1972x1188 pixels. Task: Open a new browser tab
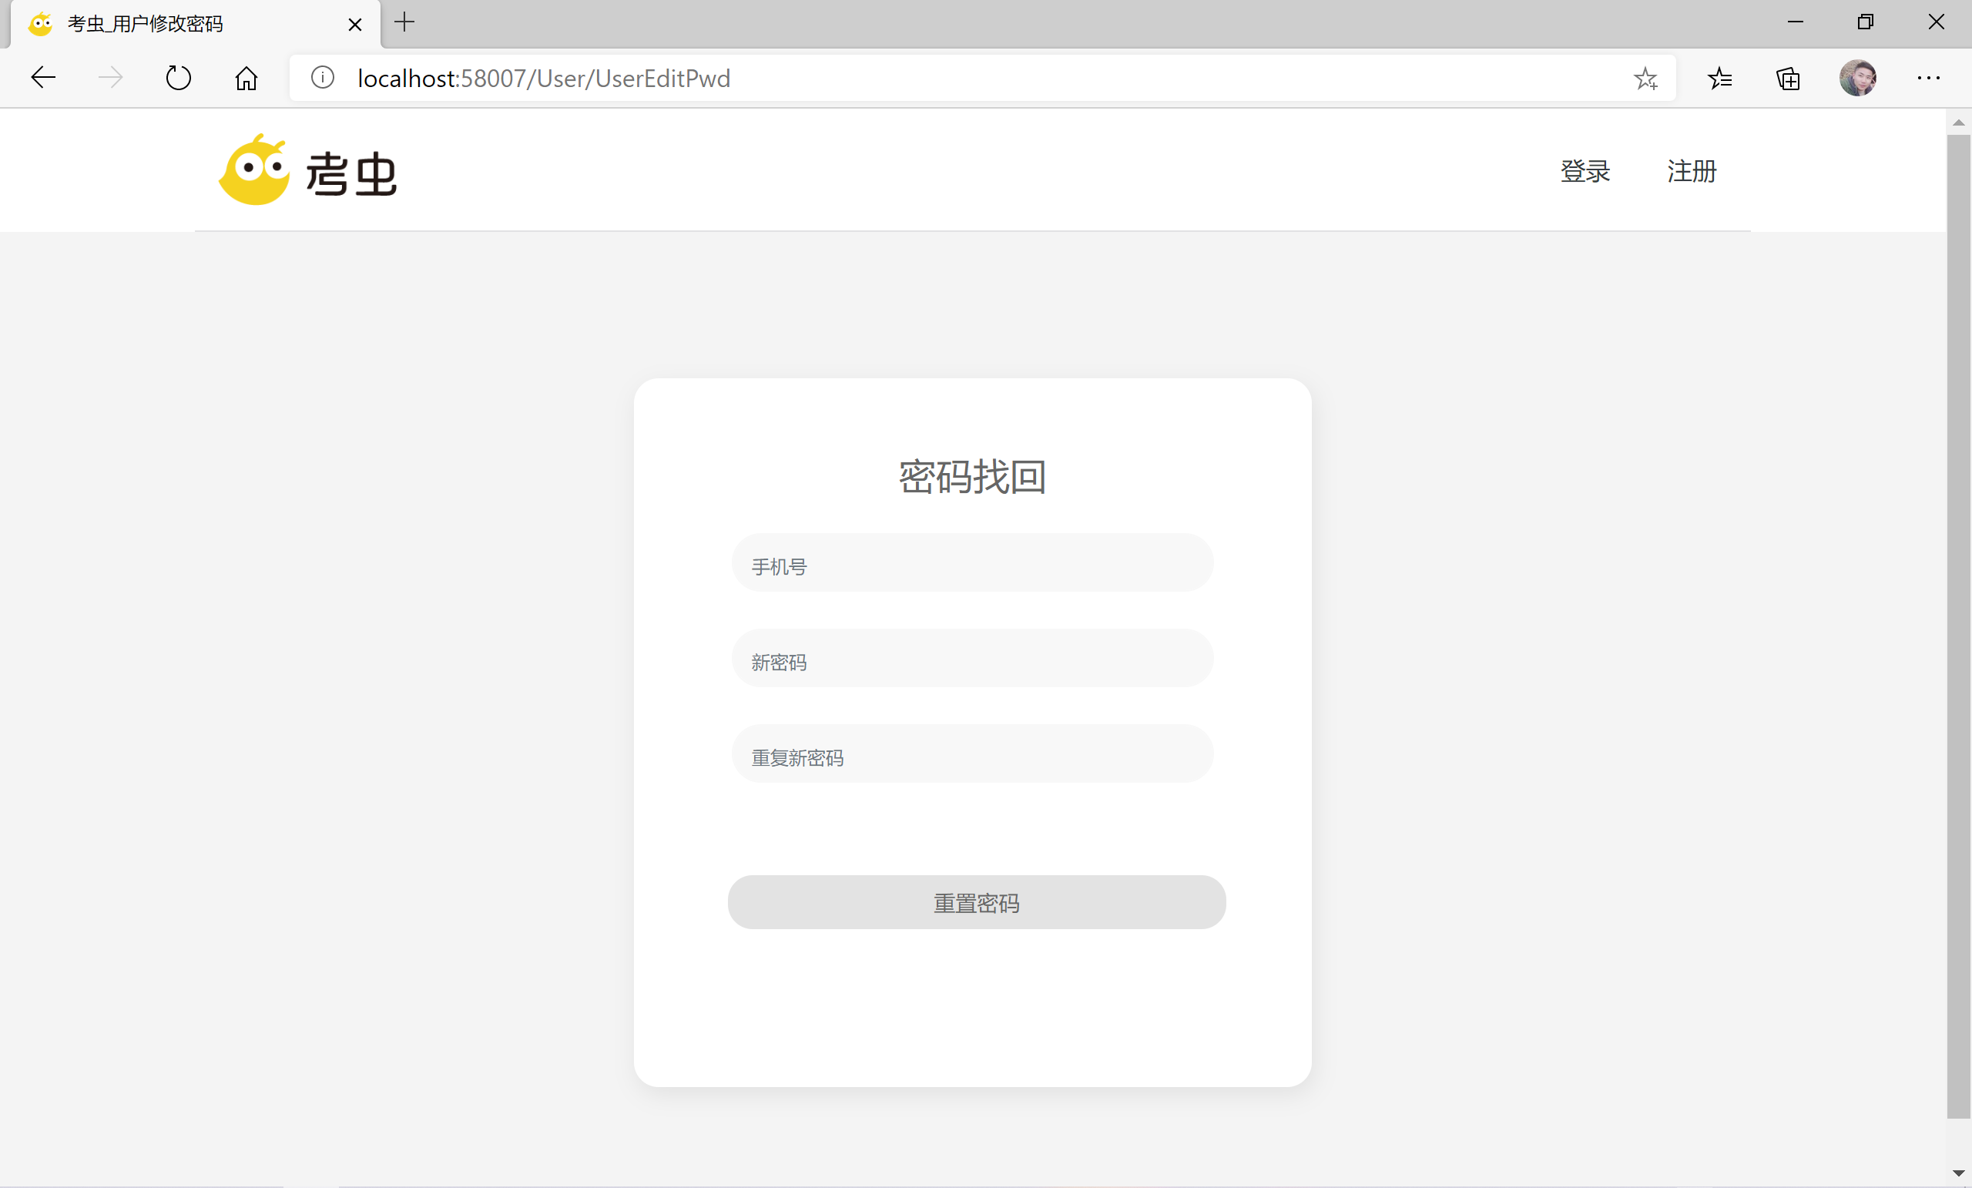click(x=404, y=22)
